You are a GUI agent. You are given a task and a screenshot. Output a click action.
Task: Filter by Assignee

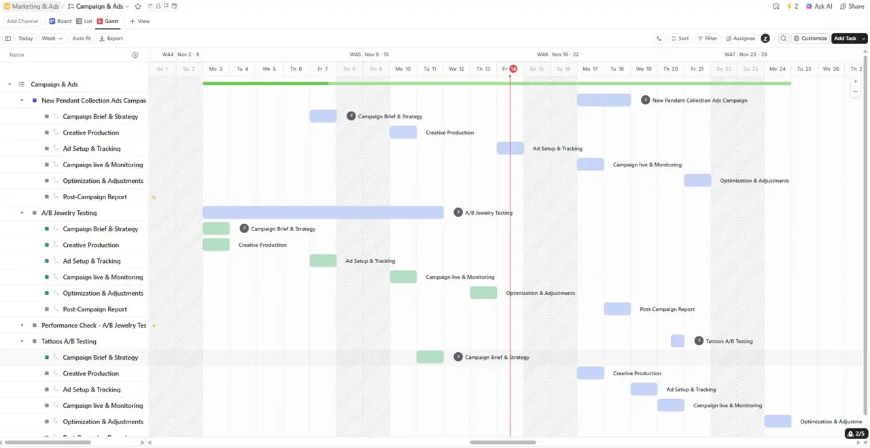pyautogui.click(x=740, y=39)
